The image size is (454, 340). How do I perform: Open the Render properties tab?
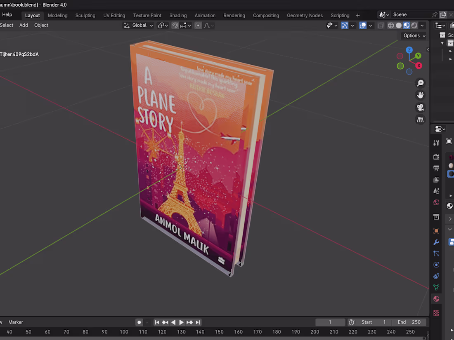[436, 157]
